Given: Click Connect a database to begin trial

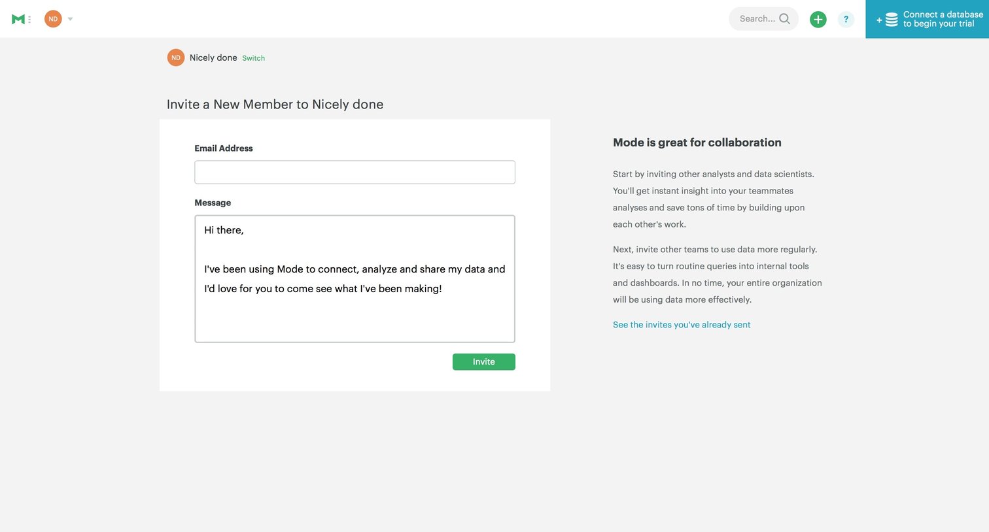Looking at the screenshot, I should [x=927, y=19].
